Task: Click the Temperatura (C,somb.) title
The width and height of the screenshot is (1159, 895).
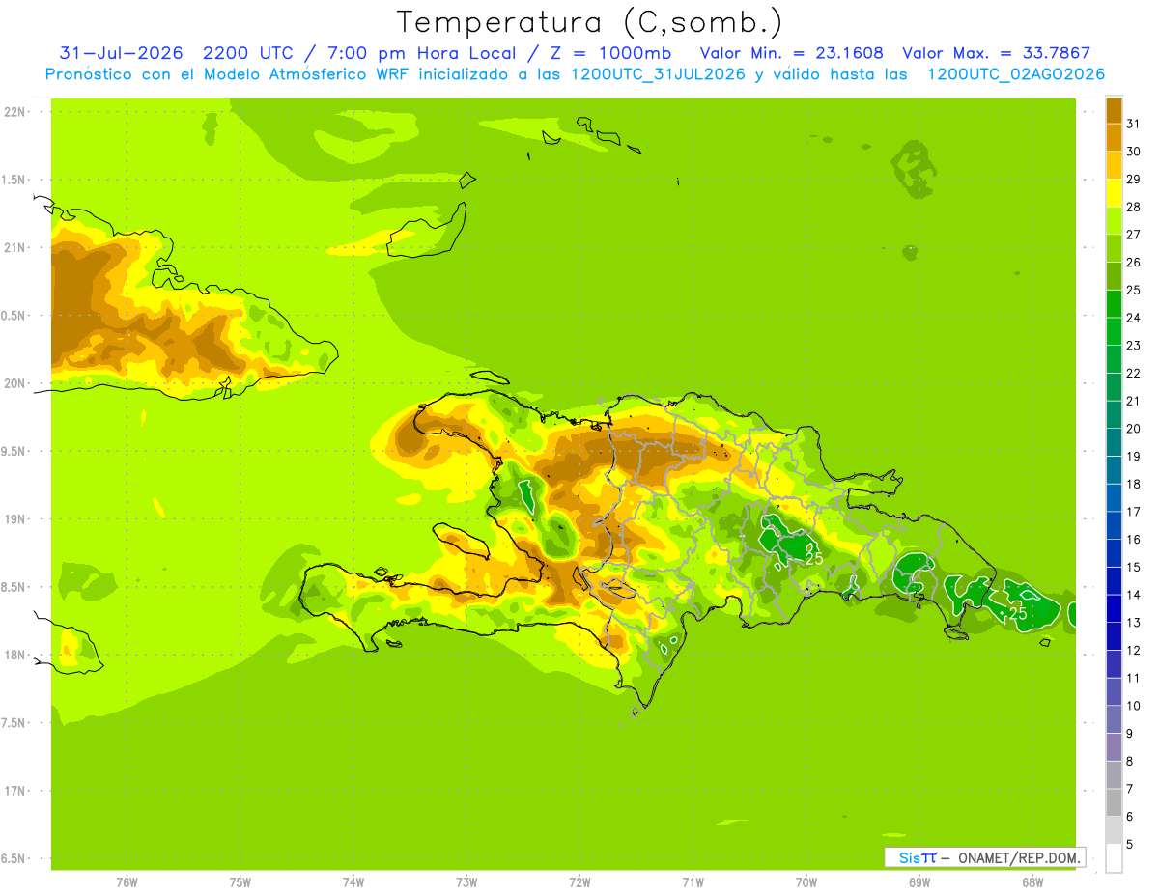Action: pos(589,22)
